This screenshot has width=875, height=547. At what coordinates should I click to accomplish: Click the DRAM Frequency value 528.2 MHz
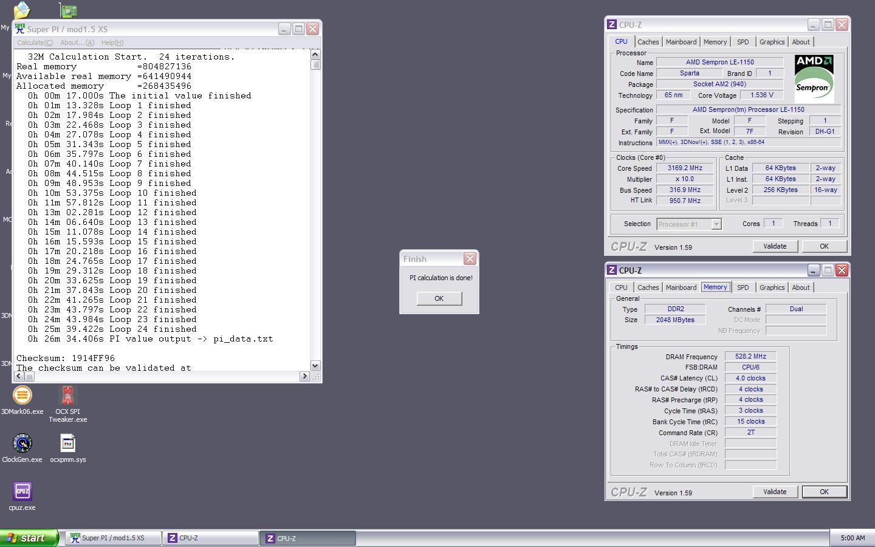click(750, 357)
